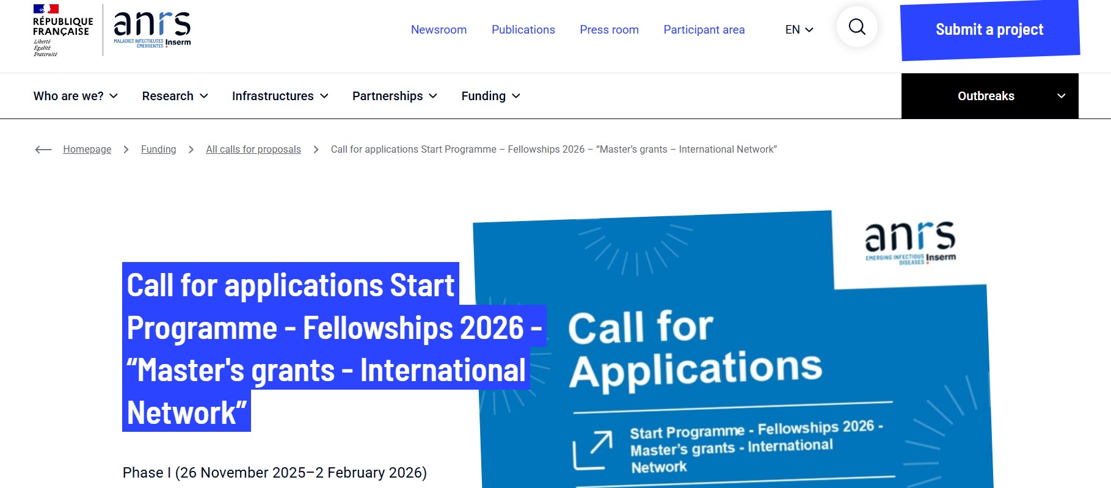
Task: Open the Partnerships menu
Action: tap(394, 96)
